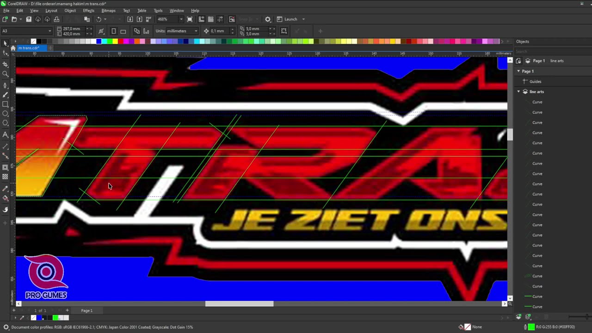
Task: Click the Save icon
Action: click(29, 19)
